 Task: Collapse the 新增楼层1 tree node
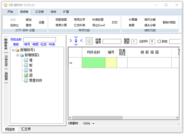pyautogui.click(x=17, y=55)
